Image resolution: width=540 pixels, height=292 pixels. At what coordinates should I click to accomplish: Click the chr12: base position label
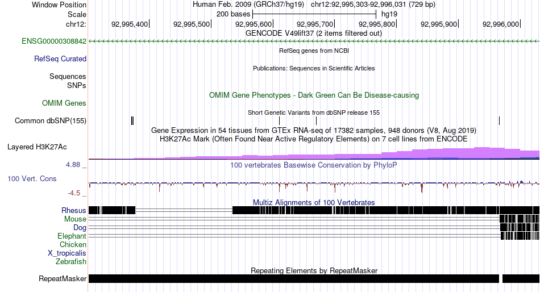point(76,24)
